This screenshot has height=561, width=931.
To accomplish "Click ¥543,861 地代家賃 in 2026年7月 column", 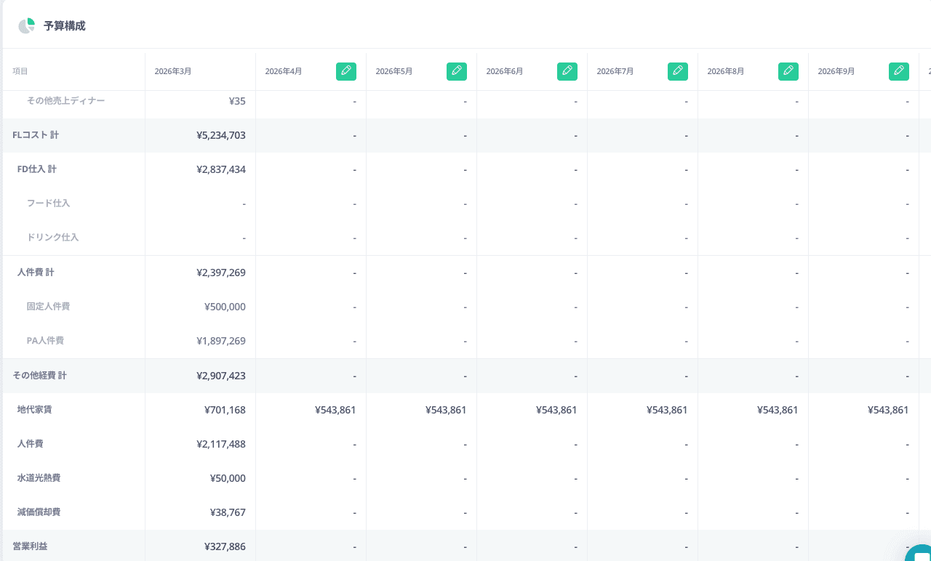I will [x=667, y=410].
